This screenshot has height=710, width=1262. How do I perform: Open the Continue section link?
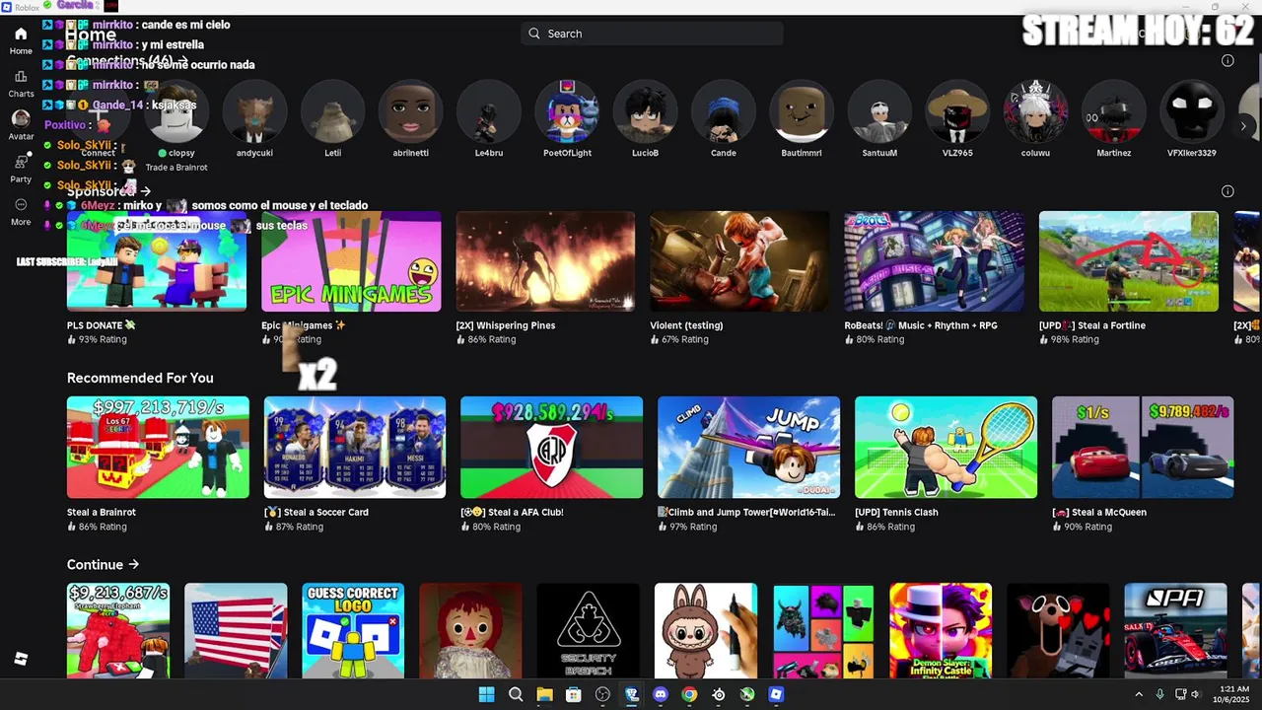tap(103, 565)
